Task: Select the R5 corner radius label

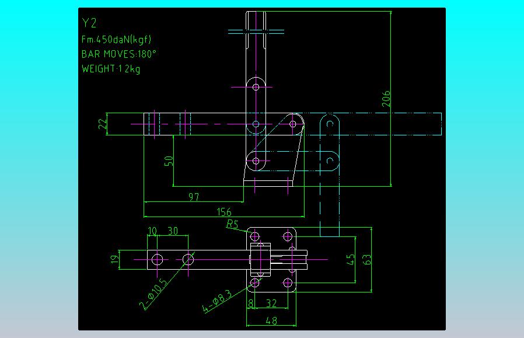Action: click(232, 224)
